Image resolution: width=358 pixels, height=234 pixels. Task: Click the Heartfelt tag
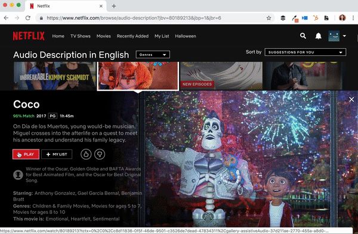pyautogui.click(x=81, y=219)
